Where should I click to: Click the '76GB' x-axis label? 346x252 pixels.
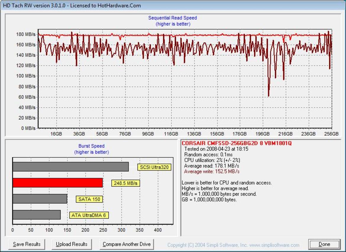125,134
